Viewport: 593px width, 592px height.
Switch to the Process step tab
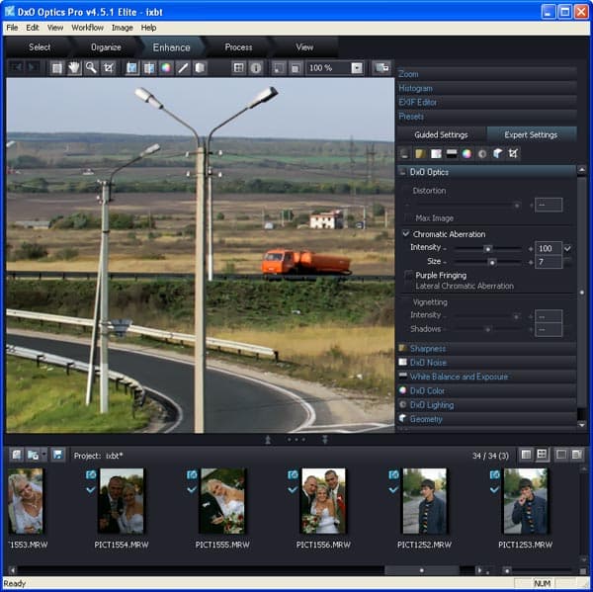tap(238, 47)
